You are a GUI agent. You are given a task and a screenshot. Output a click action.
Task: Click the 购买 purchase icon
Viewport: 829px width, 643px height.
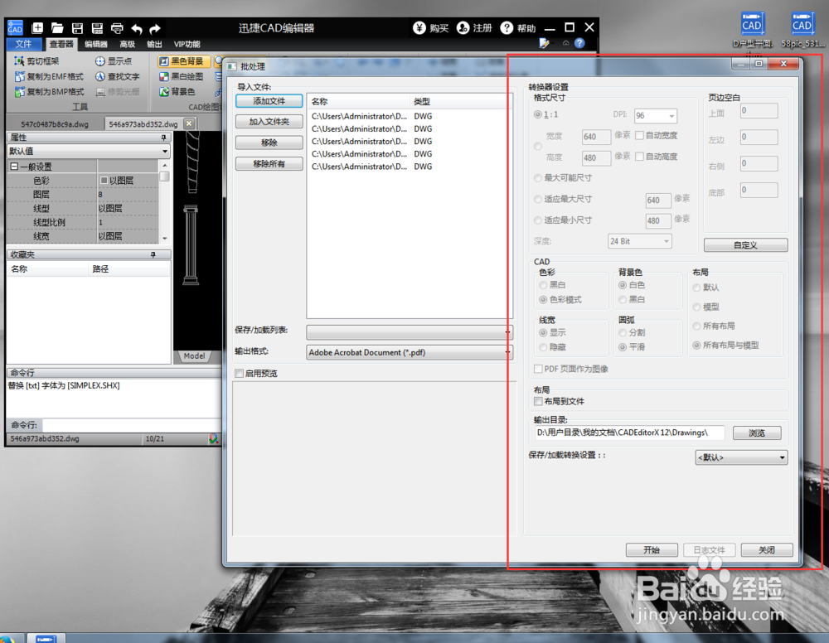(x=419, y=27)
